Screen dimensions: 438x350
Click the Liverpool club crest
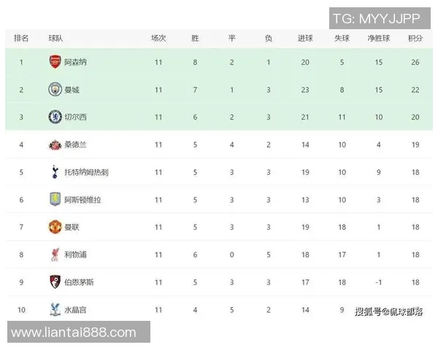click(x=55, y=254)
